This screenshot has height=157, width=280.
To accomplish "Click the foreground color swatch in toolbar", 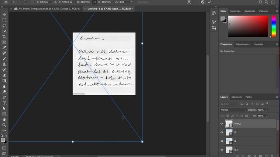I will 3,140.
